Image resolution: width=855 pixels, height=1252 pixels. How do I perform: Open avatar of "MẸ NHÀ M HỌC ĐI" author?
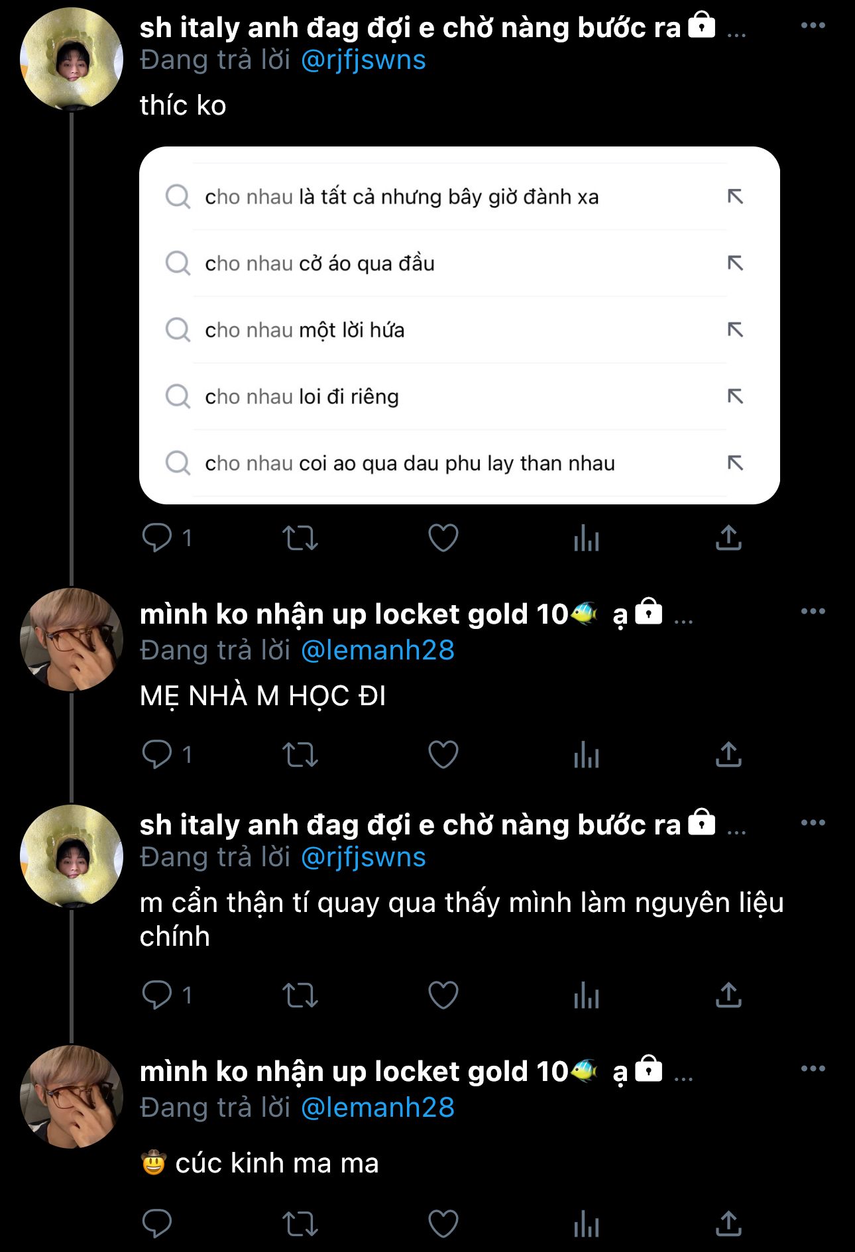[72, 639]
